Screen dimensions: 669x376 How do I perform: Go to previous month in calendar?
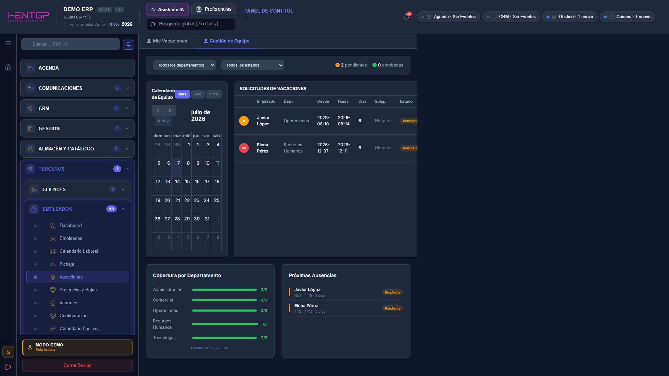[x=158, y=110]
